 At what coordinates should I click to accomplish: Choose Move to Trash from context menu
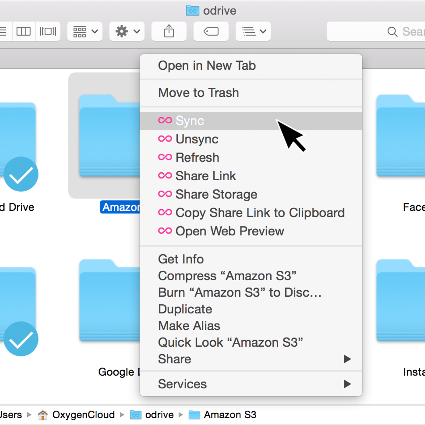pyautogui.click(x=251, y=93)
